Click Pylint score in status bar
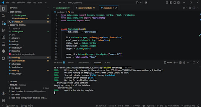The width and height of the screenshot is (201, 107). click(x=172, y=106)
